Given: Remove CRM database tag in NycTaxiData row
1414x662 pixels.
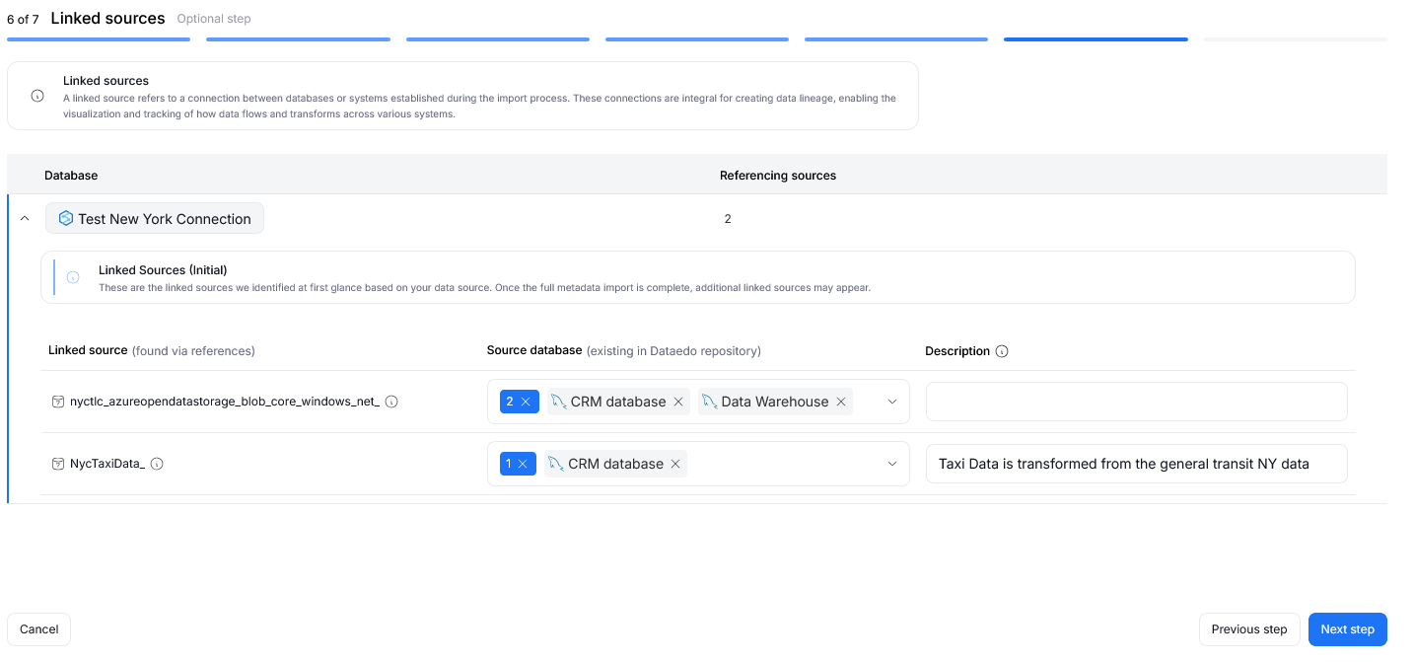Looking at the screenshot, I should coord(675,464).
